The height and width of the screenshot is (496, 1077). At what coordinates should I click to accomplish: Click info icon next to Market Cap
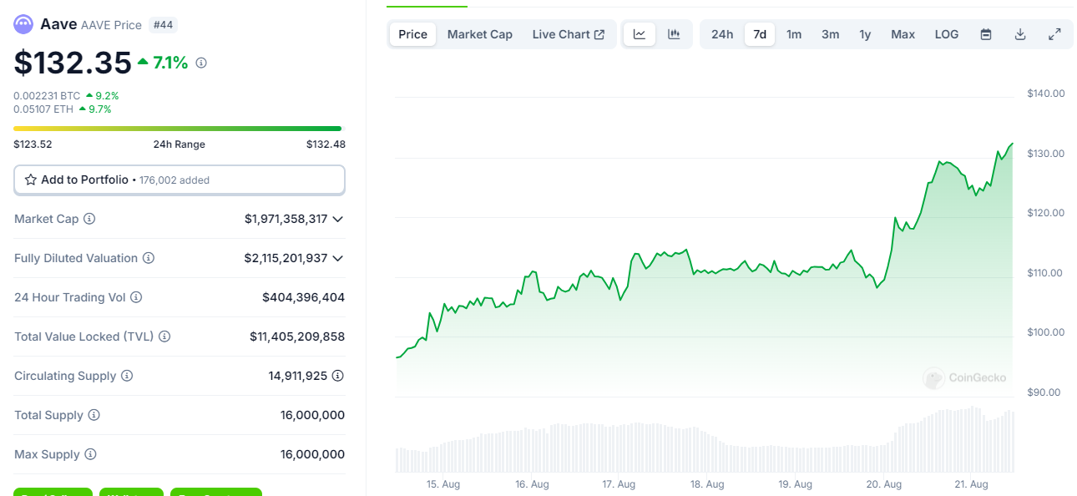point(89,219)
